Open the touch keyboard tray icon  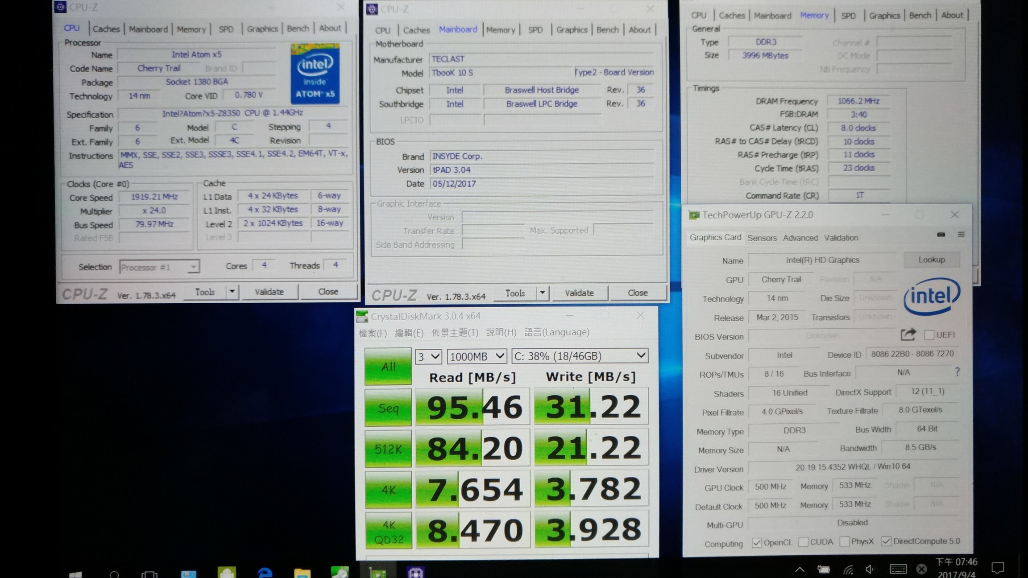click(x=898, y=569)
